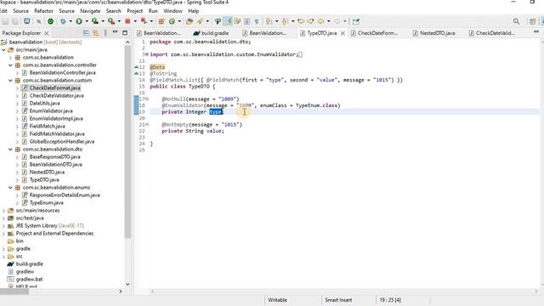This screenshot has width=544, height=306.
Task: Select FieldMatchValidator.java in the tree
Action: tap(57, 133)
